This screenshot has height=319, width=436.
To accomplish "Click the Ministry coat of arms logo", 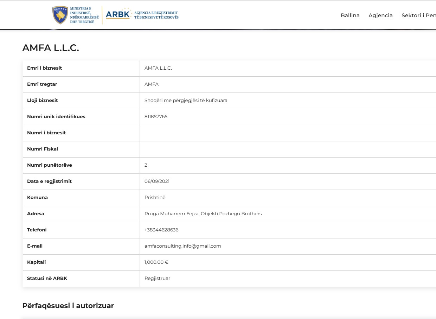I will 60,15.
